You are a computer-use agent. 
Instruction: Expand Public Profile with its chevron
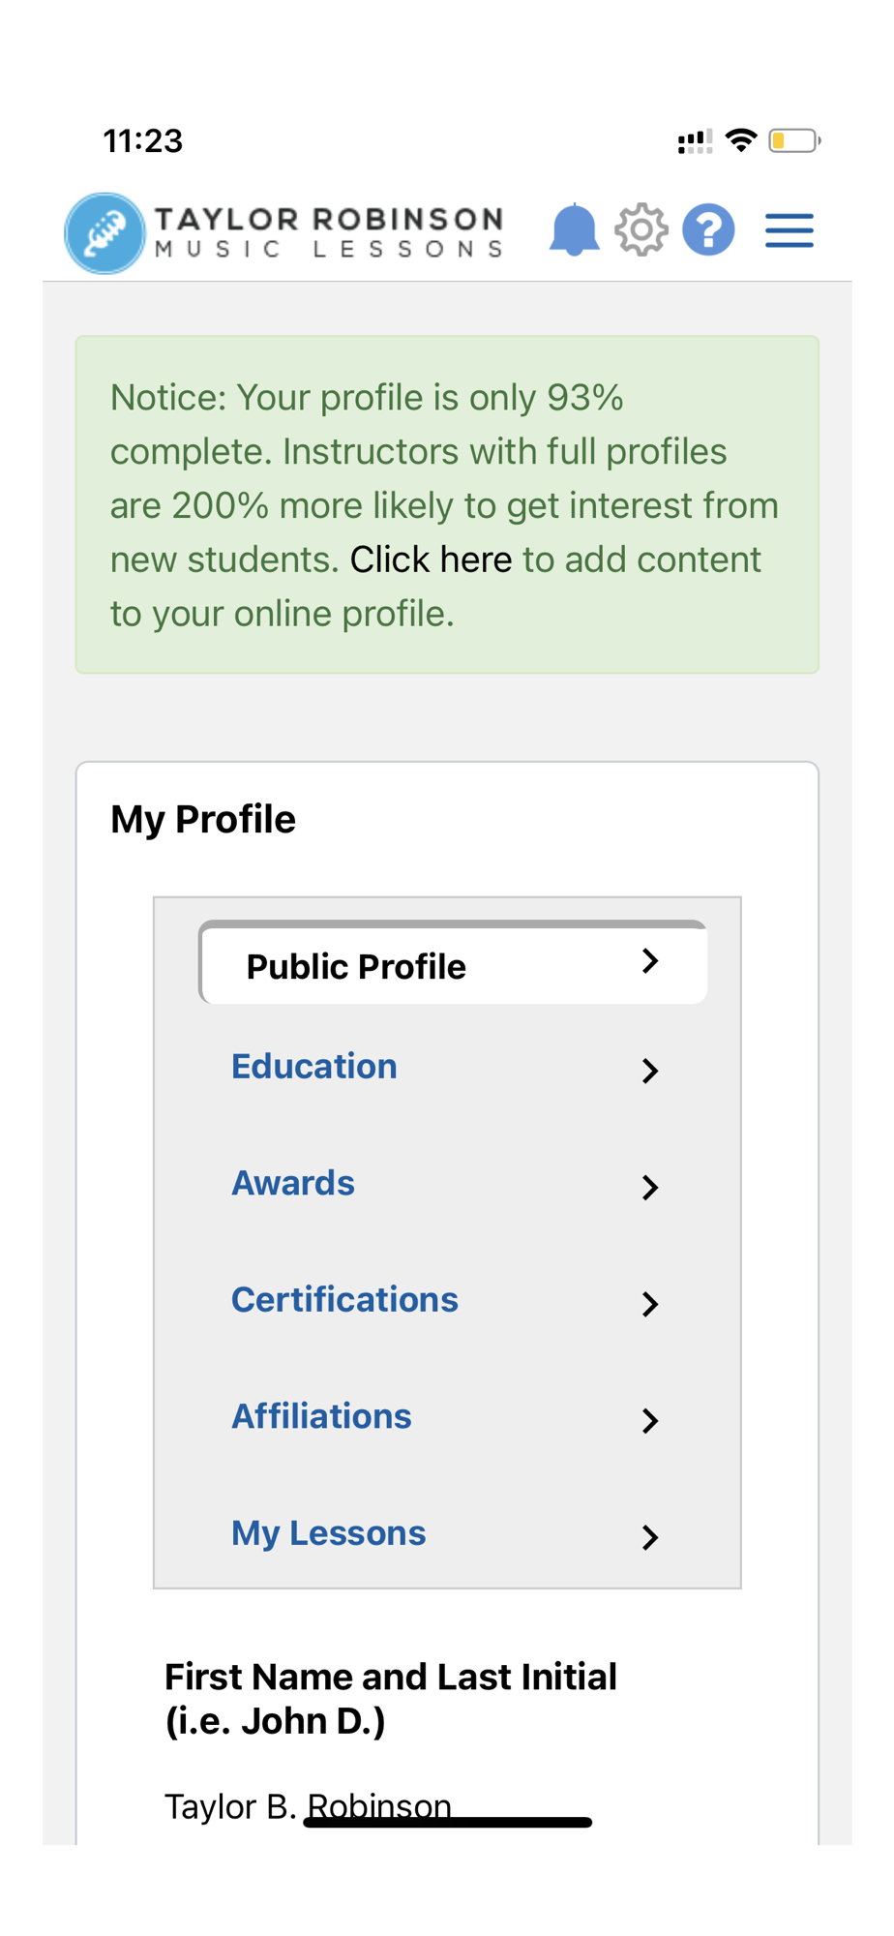click(650, 961)
